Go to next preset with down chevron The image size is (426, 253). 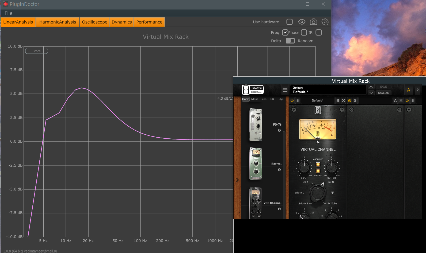pyautogui.click(x=371, y=93)
